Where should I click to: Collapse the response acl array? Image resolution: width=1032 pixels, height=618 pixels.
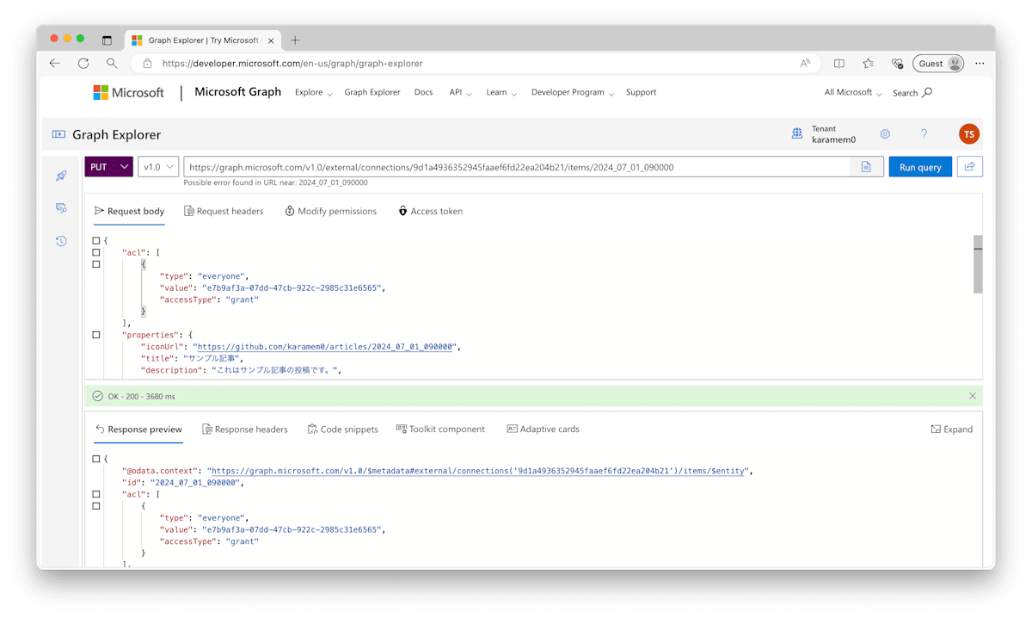(96, 494)
